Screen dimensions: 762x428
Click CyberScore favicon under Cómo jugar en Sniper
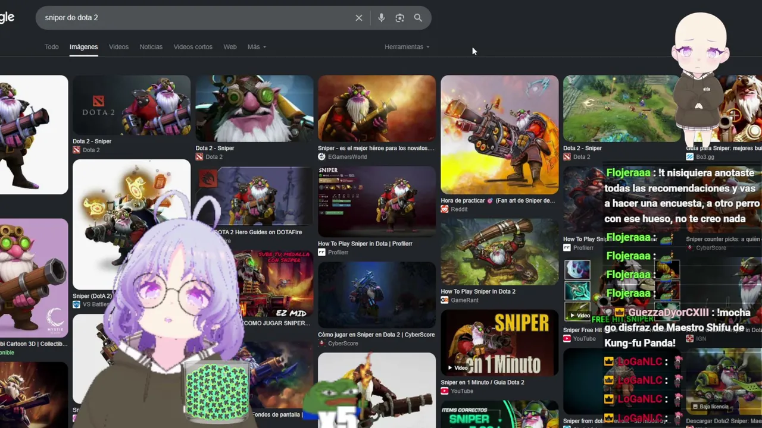tap(321, 343)
